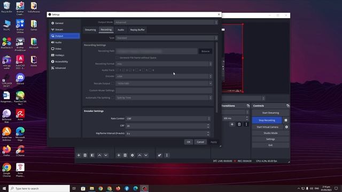Image resolution: width=342 pixels, height=192 pixels.
Task: Enable Automatic File Splitting checkbox
Action: coord(113,98)
